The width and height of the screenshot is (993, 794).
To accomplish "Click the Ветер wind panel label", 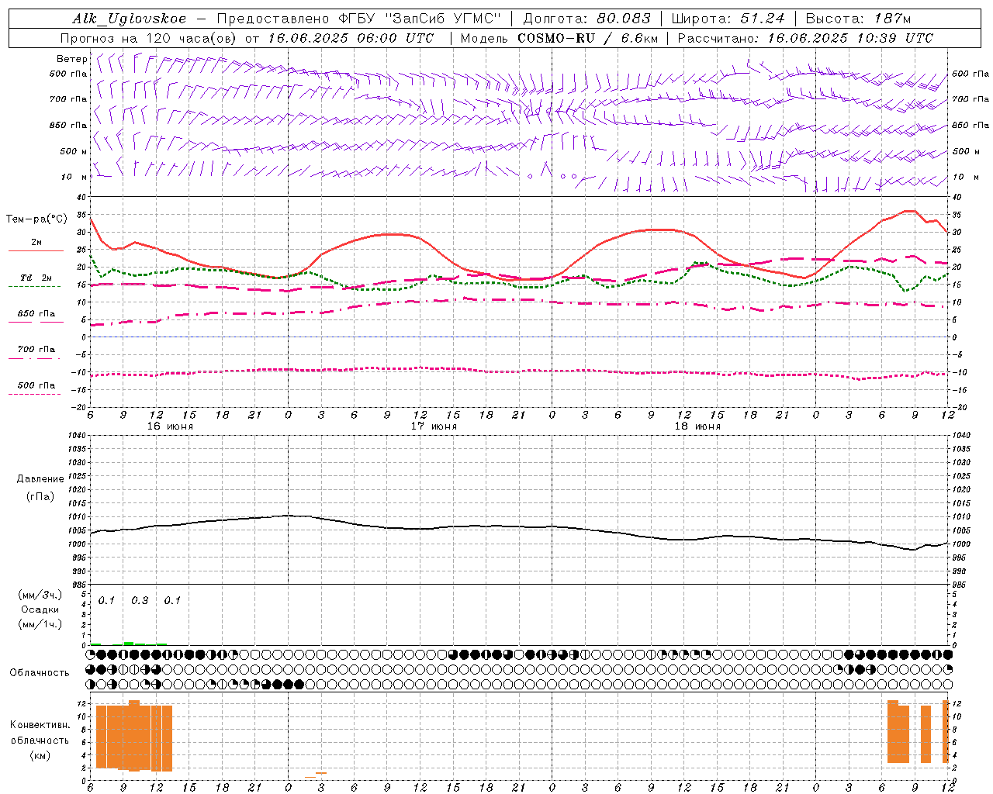I will point(71,59).
